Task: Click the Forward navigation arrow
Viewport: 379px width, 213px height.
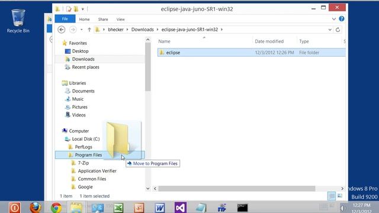Action: pos(72,30)
